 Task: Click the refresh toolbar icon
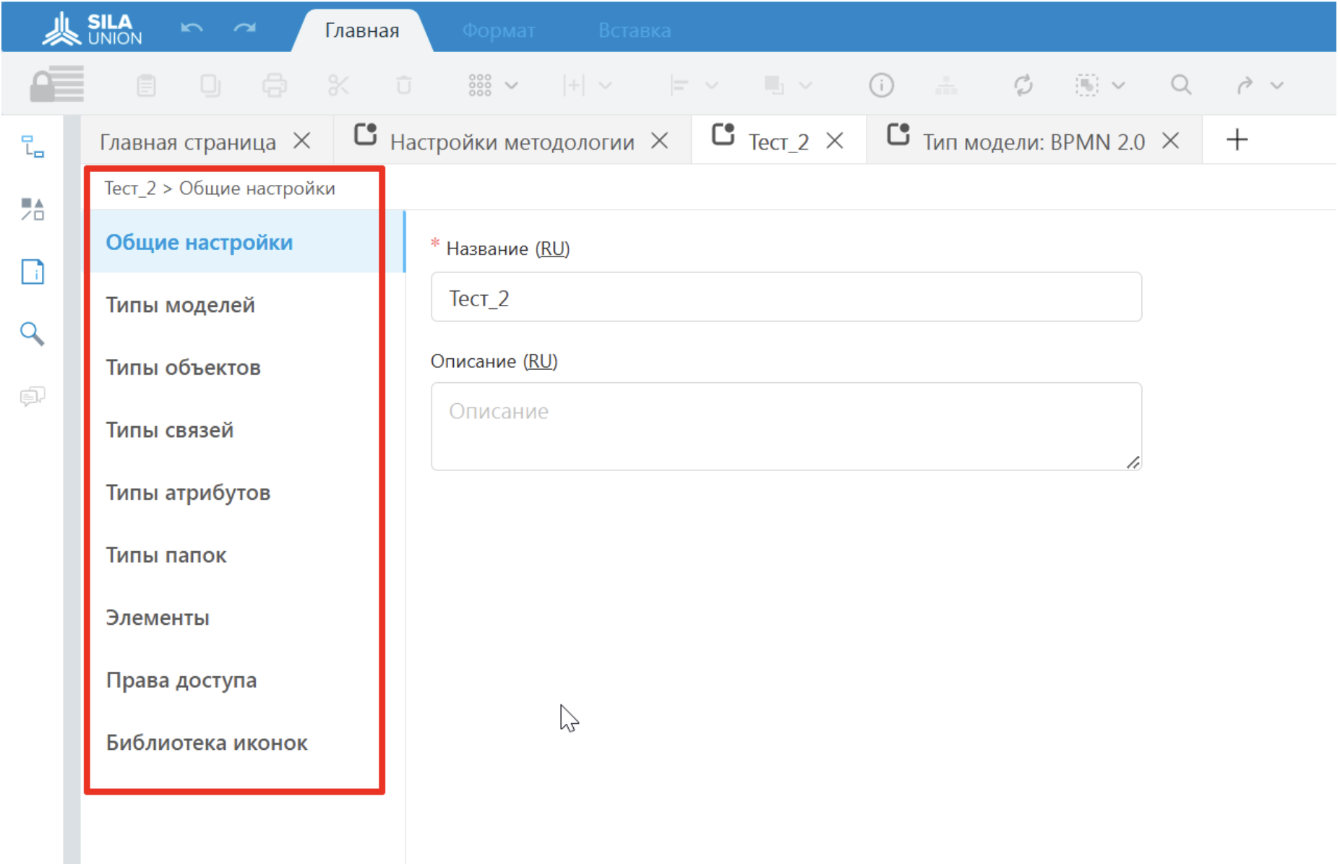1023,85
